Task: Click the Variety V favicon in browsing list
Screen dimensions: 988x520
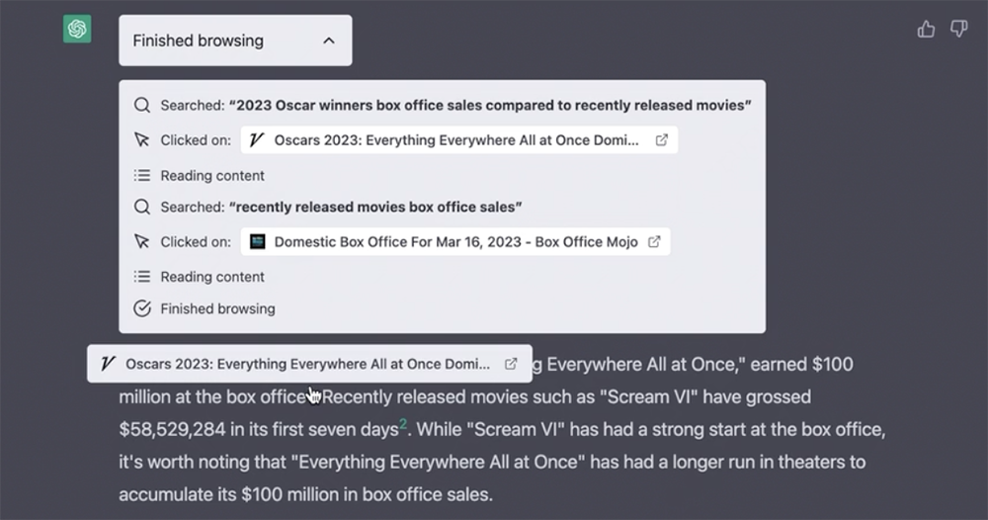Action: [256, 140]
